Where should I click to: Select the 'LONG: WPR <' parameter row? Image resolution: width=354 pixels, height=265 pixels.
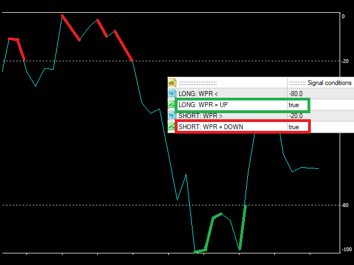click(261, 93)
